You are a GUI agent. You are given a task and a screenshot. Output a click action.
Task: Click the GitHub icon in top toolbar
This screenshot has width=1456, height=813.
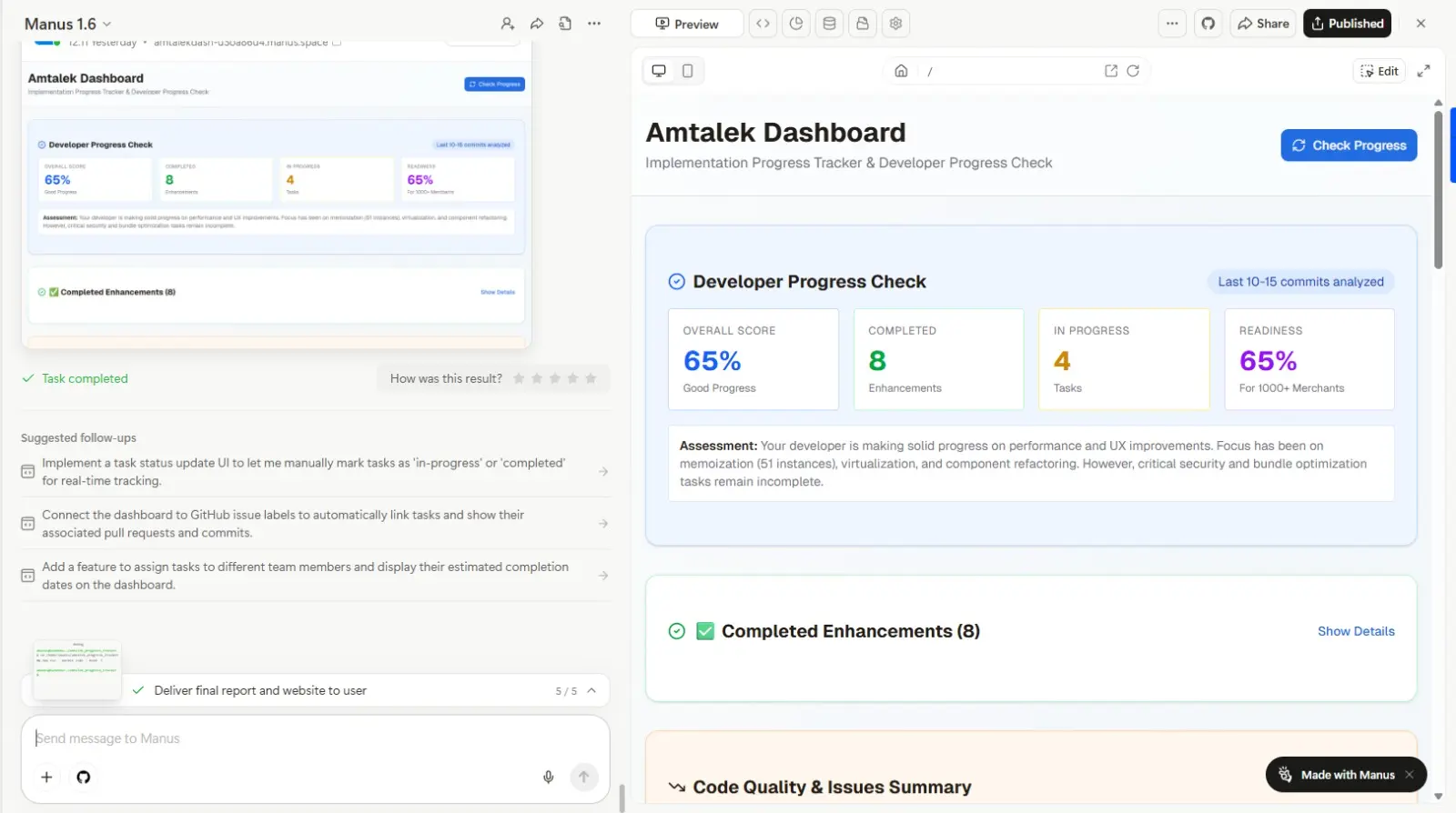tap(1208, 24)
